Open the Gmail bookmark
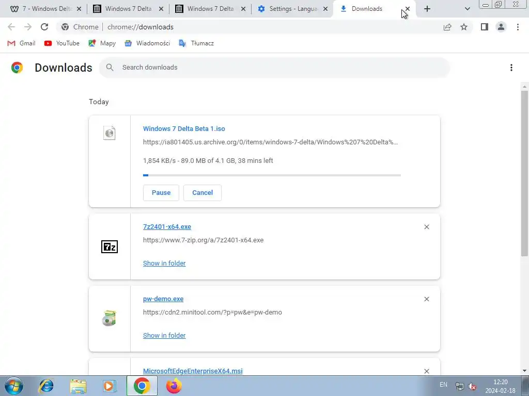The height and width of the screenshot is (396, 529). [x=21, y=43]
